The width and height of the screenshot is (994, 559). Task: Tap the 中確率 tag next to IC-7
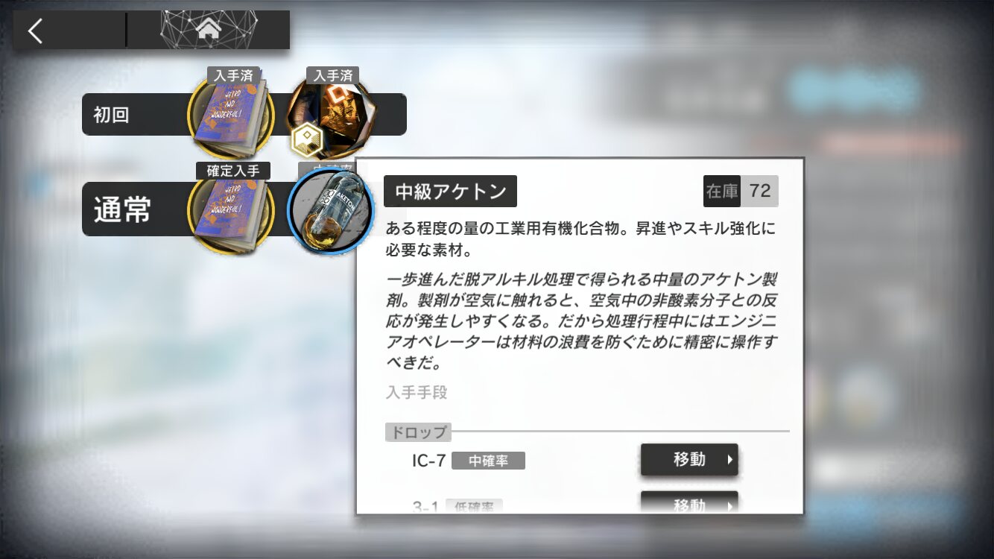click(488, 461)
